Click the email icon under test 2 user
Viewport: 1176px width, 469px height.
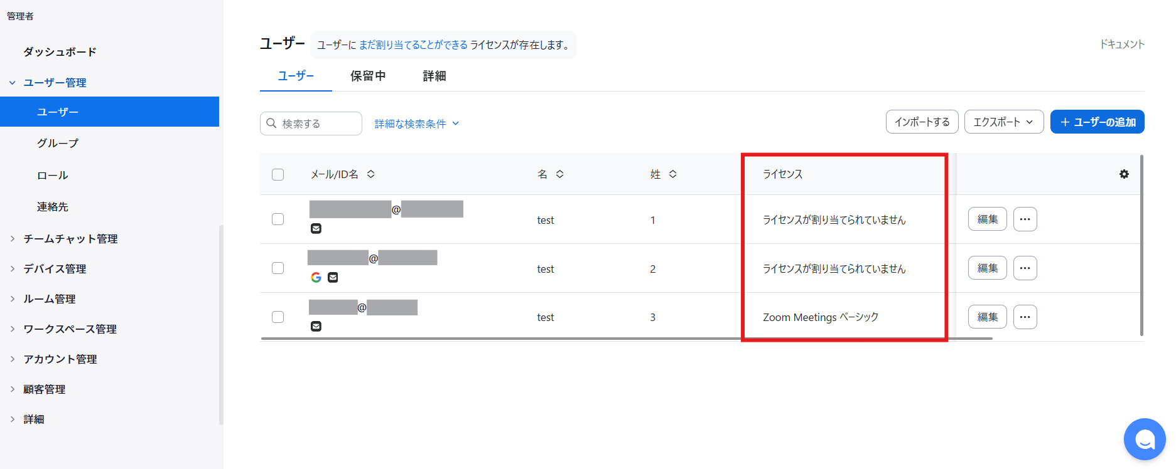(x=333, y=277)
